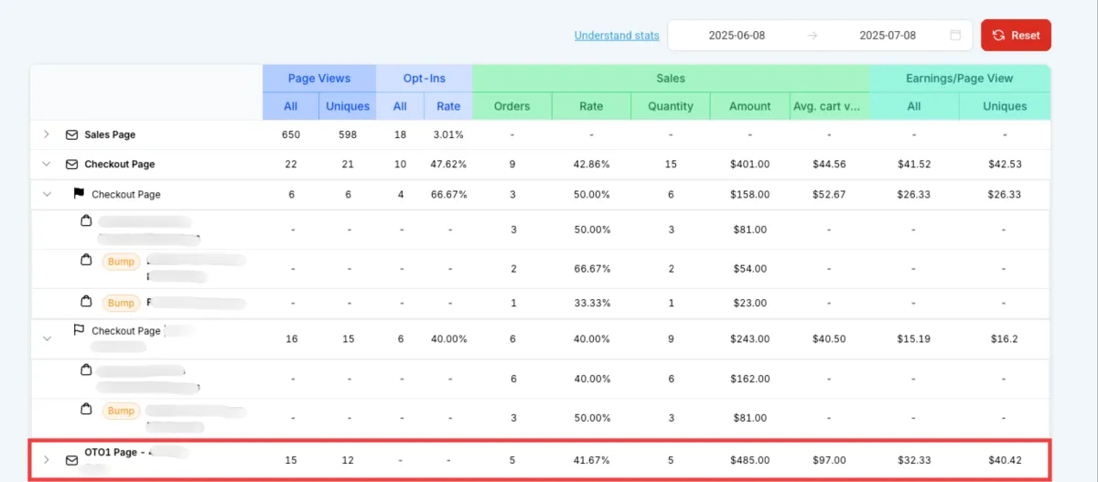1098x482 pixels.
Task: Click the Bump badge in the $23.00 row
Action: [x=121, y=303]
